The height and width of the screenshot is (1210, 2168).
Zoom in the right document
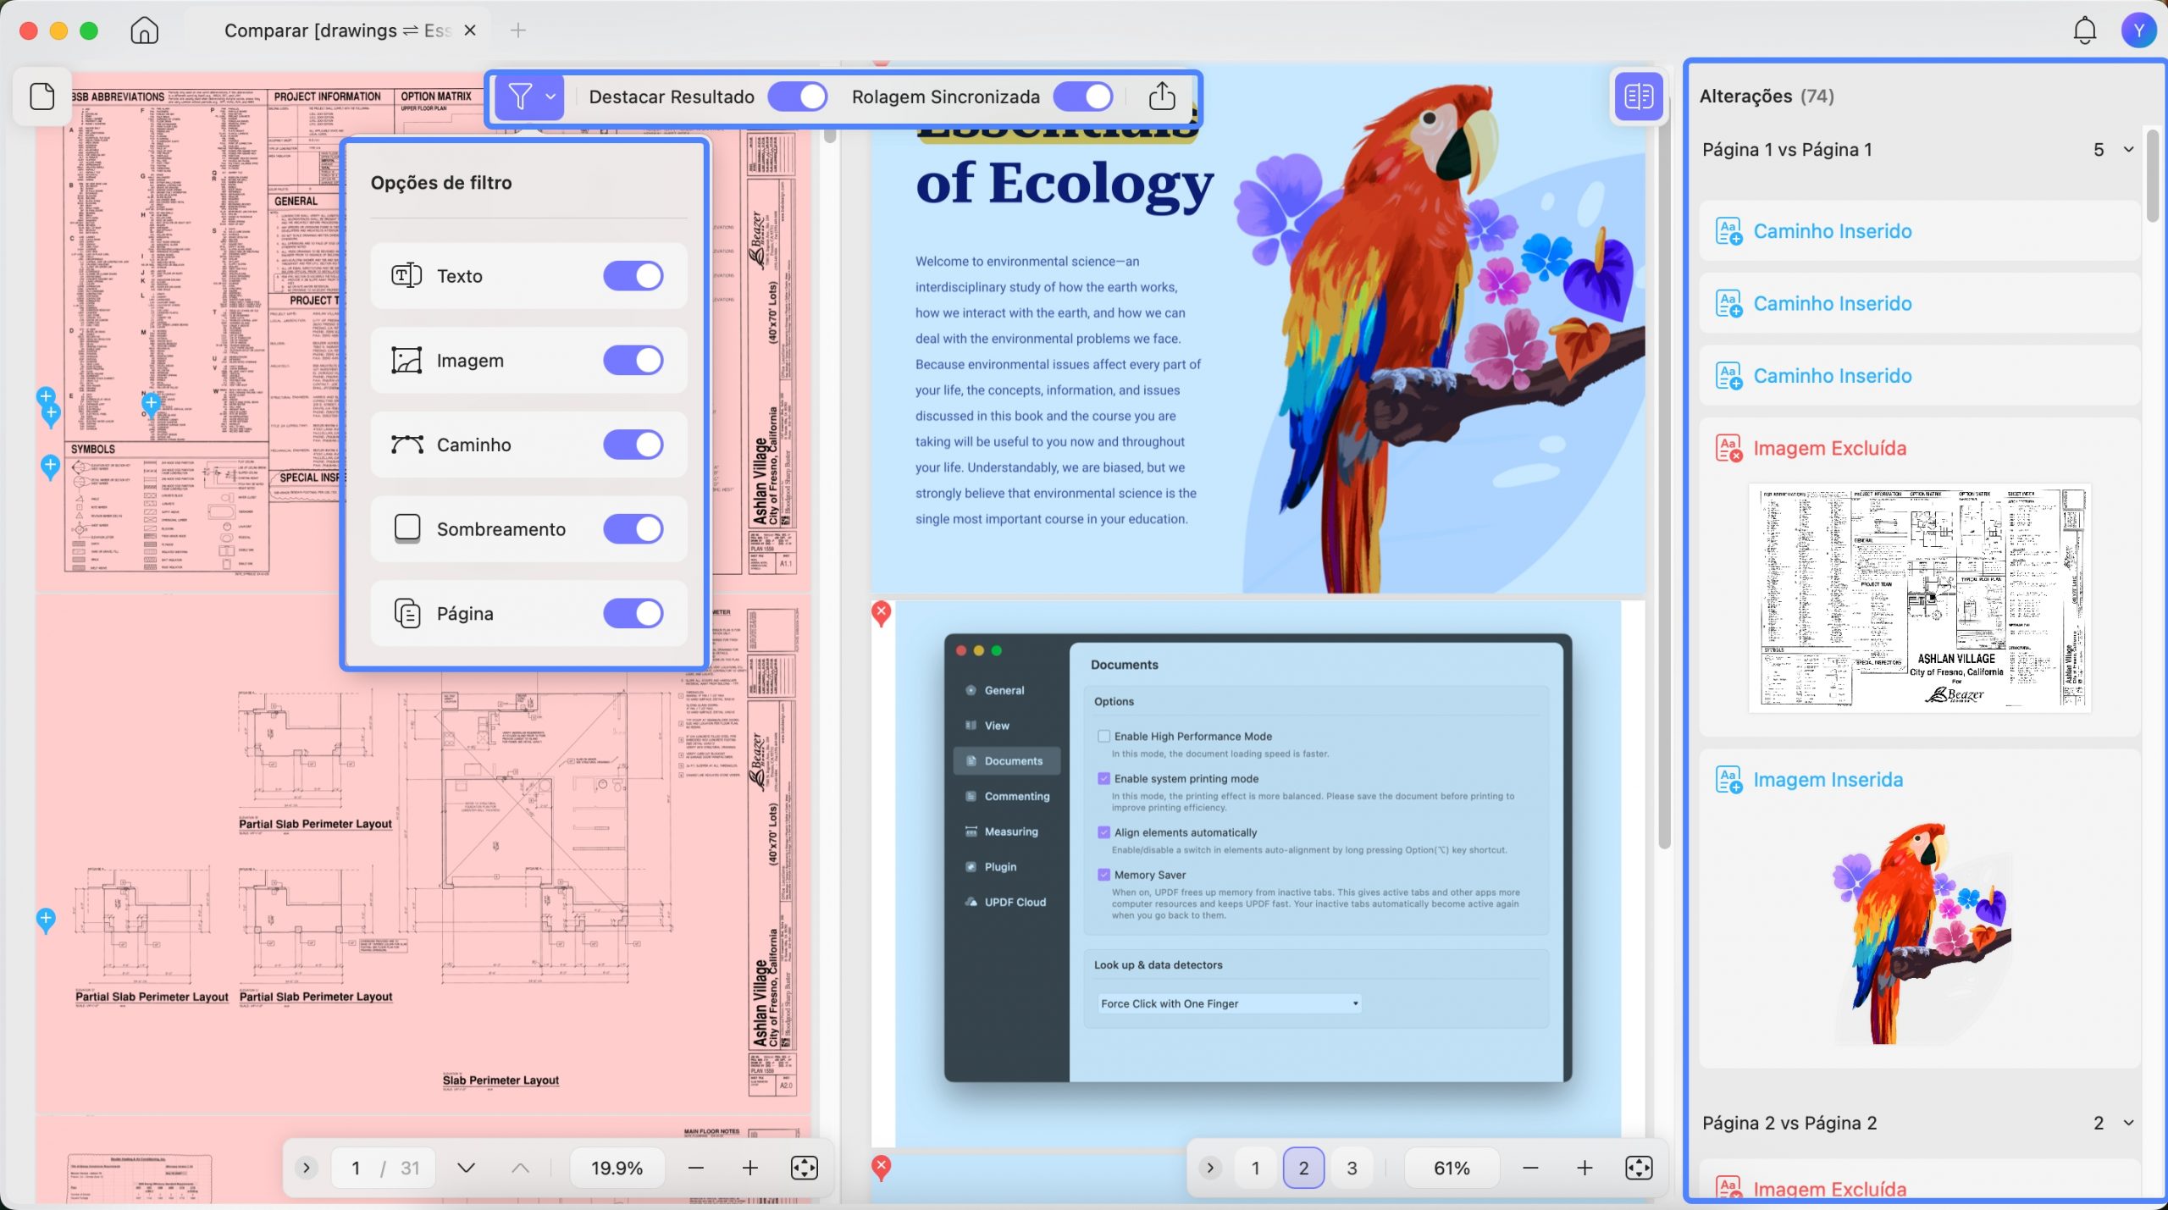1585,1169
